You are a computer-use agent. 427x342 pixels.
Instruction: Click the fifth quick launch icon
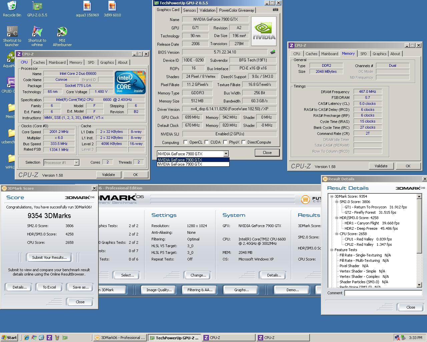coord(57,338)
